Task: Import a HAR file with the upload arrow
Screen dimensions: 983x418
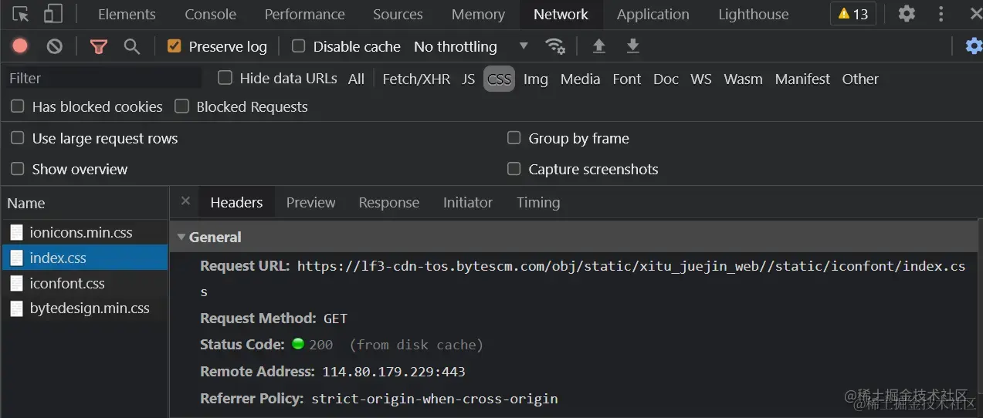Action: point(598,46)
